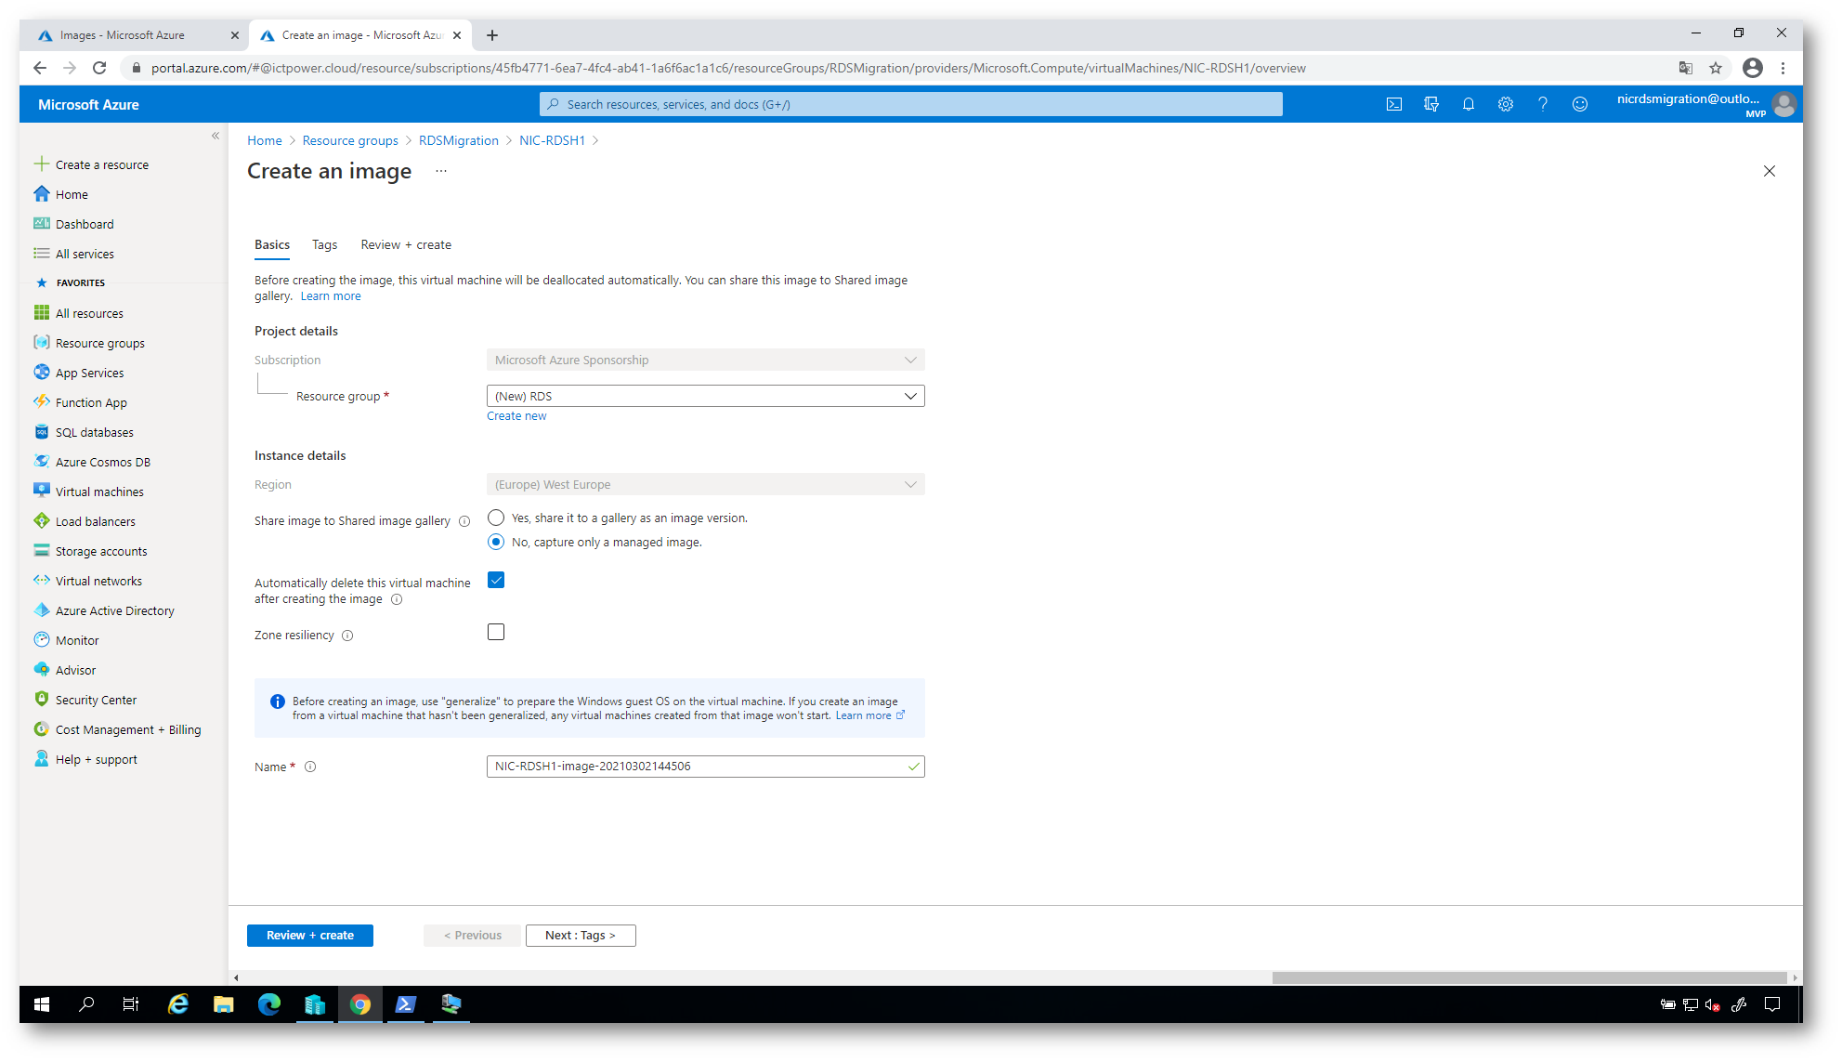Viewport: 1842px width, 1062px height.
Task: Open Monitor in the sidebar
Action: point(77,640)
